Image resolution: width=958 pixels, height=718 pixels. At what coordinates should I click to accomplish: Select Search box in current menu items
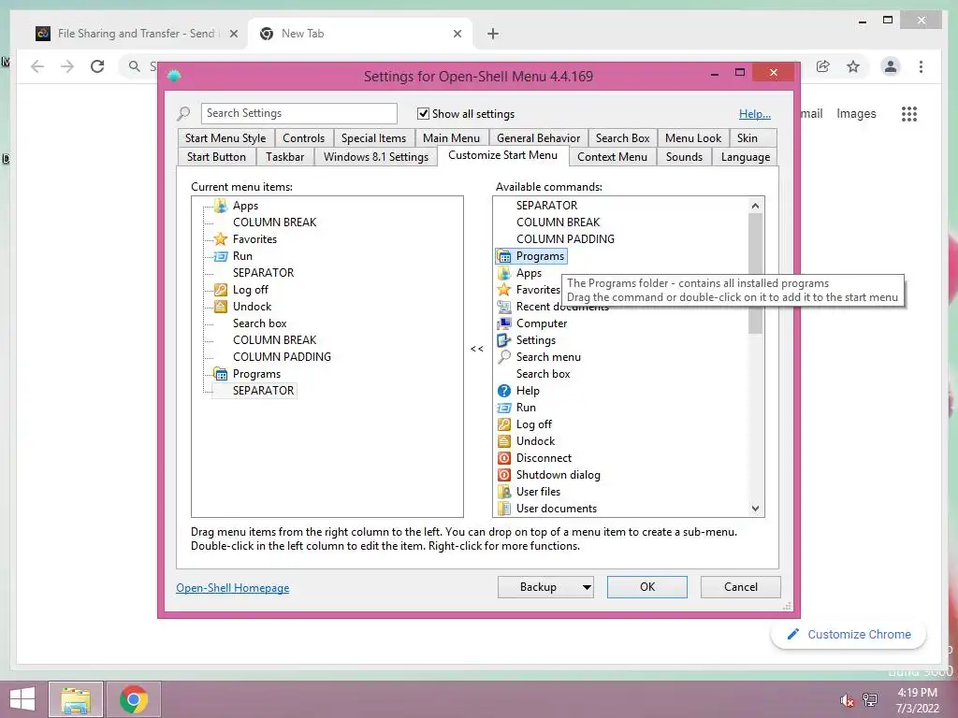[x=260, y=323]
